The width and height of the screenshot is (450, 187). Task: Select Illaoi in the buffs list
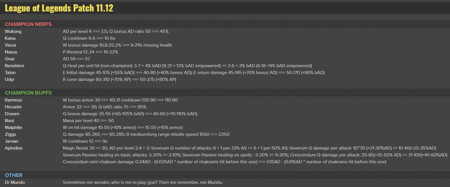[10, 120]
